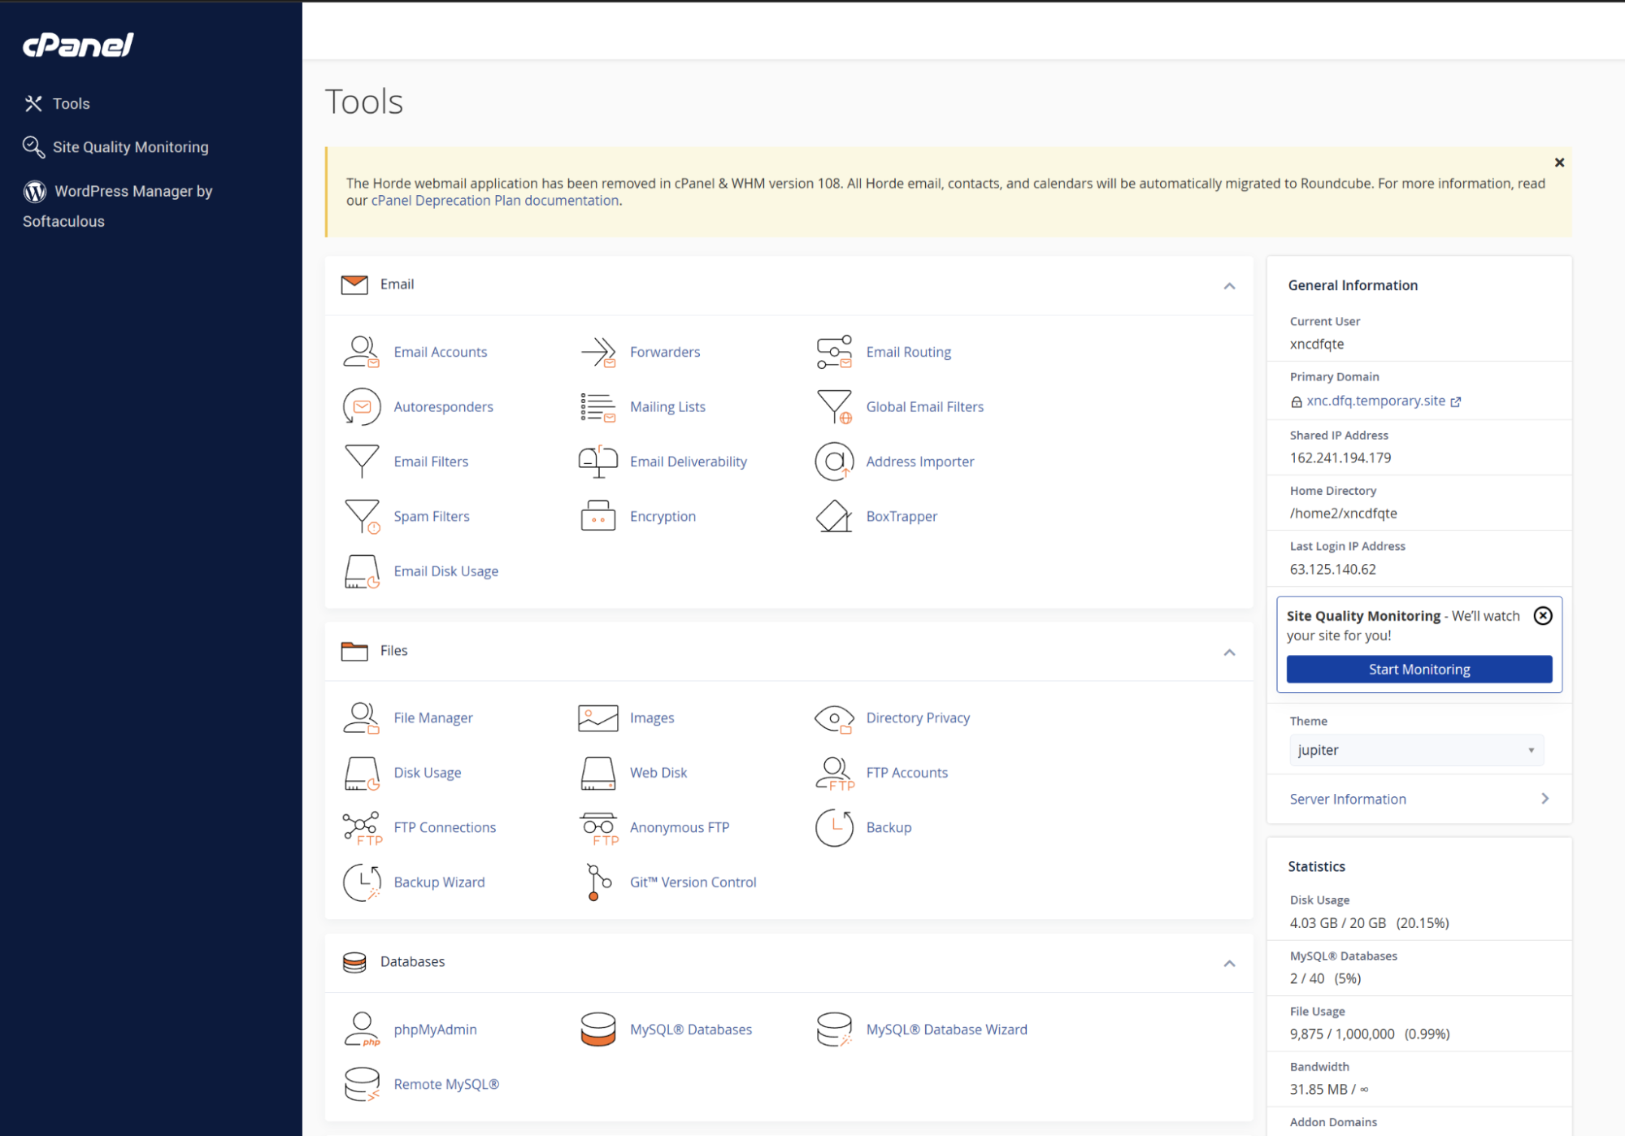Open the File Manager icon
Screen dimensions: 1625x1136
(362, 718)
